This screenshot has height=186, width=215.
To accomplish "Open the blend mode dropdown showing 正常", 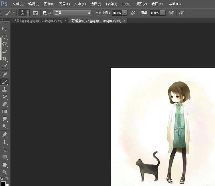I will click(72, 13).
